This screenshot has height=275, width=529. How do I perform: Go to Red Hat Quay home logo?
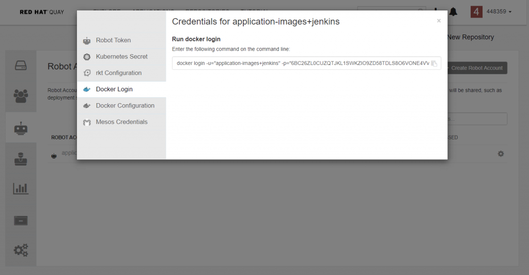[42, 12]
